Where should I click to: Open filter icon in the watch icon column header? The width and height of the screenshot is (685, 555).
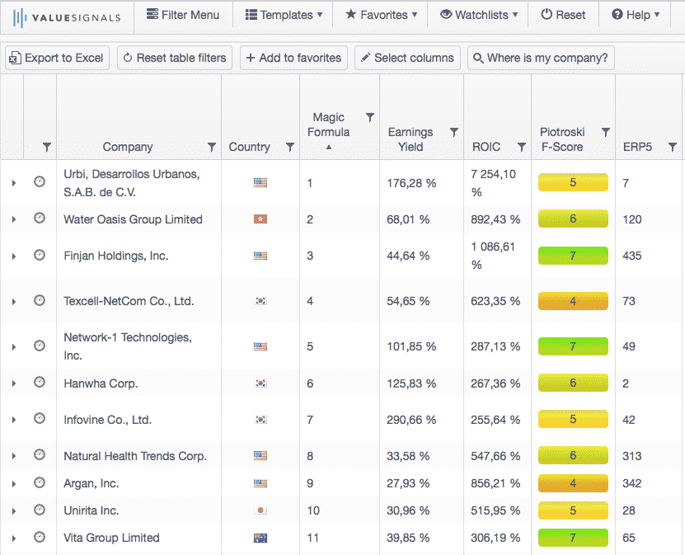coord(47,147)
